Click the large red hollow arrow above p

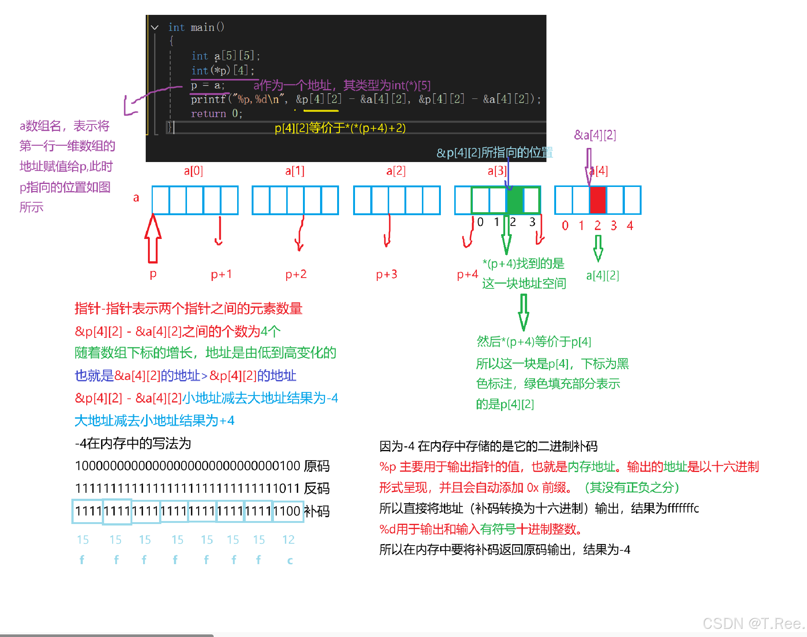(153, 239)
